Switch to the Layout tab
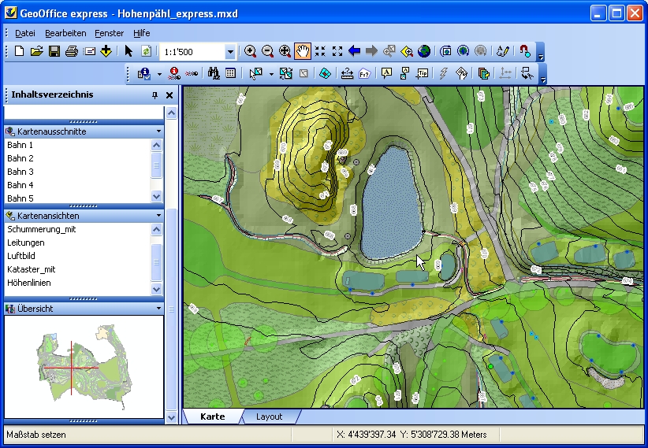648x448 pixels. pos(270,417)
